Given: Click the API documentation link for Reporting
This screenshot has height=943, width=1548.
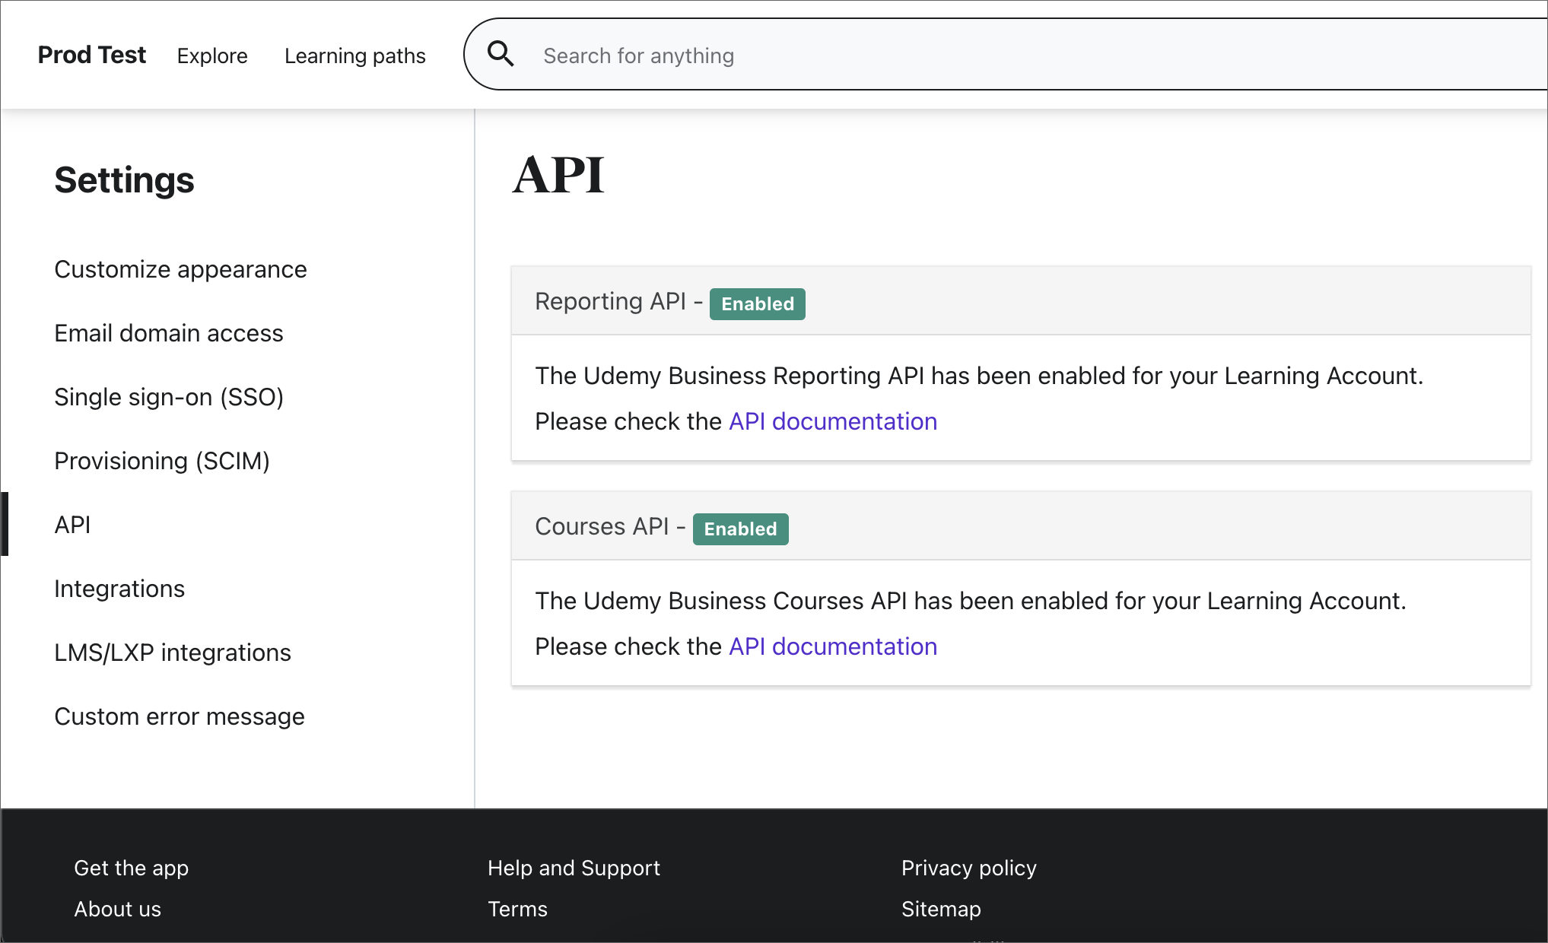Looking at the screenshot, I should tap(833, 420).
